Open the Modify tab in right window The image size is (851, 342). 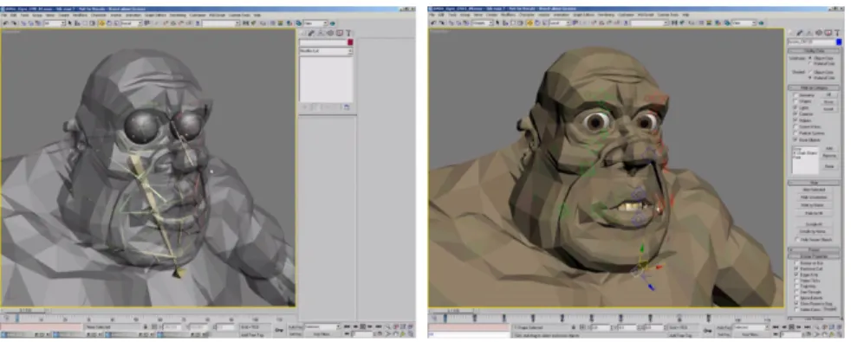pyautogui.click(x=800, y=33)
